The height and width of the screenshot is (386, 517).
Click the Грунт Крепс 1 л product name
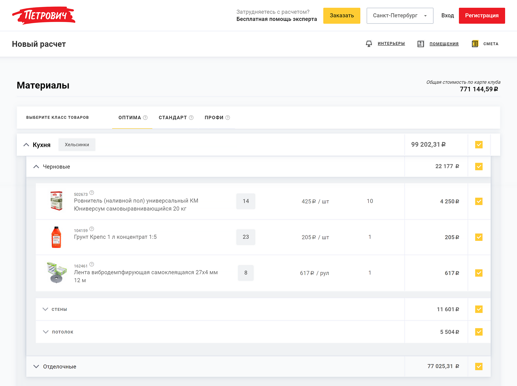pyautogui.click(x=115, y=237)
